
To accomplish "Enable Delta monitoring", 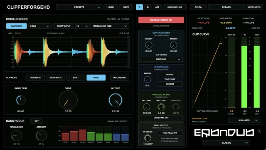I will point(198,7).
